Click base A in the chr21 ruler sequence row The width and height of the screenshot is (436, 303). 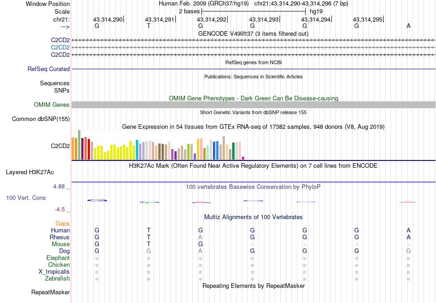[x=408, y=26]
